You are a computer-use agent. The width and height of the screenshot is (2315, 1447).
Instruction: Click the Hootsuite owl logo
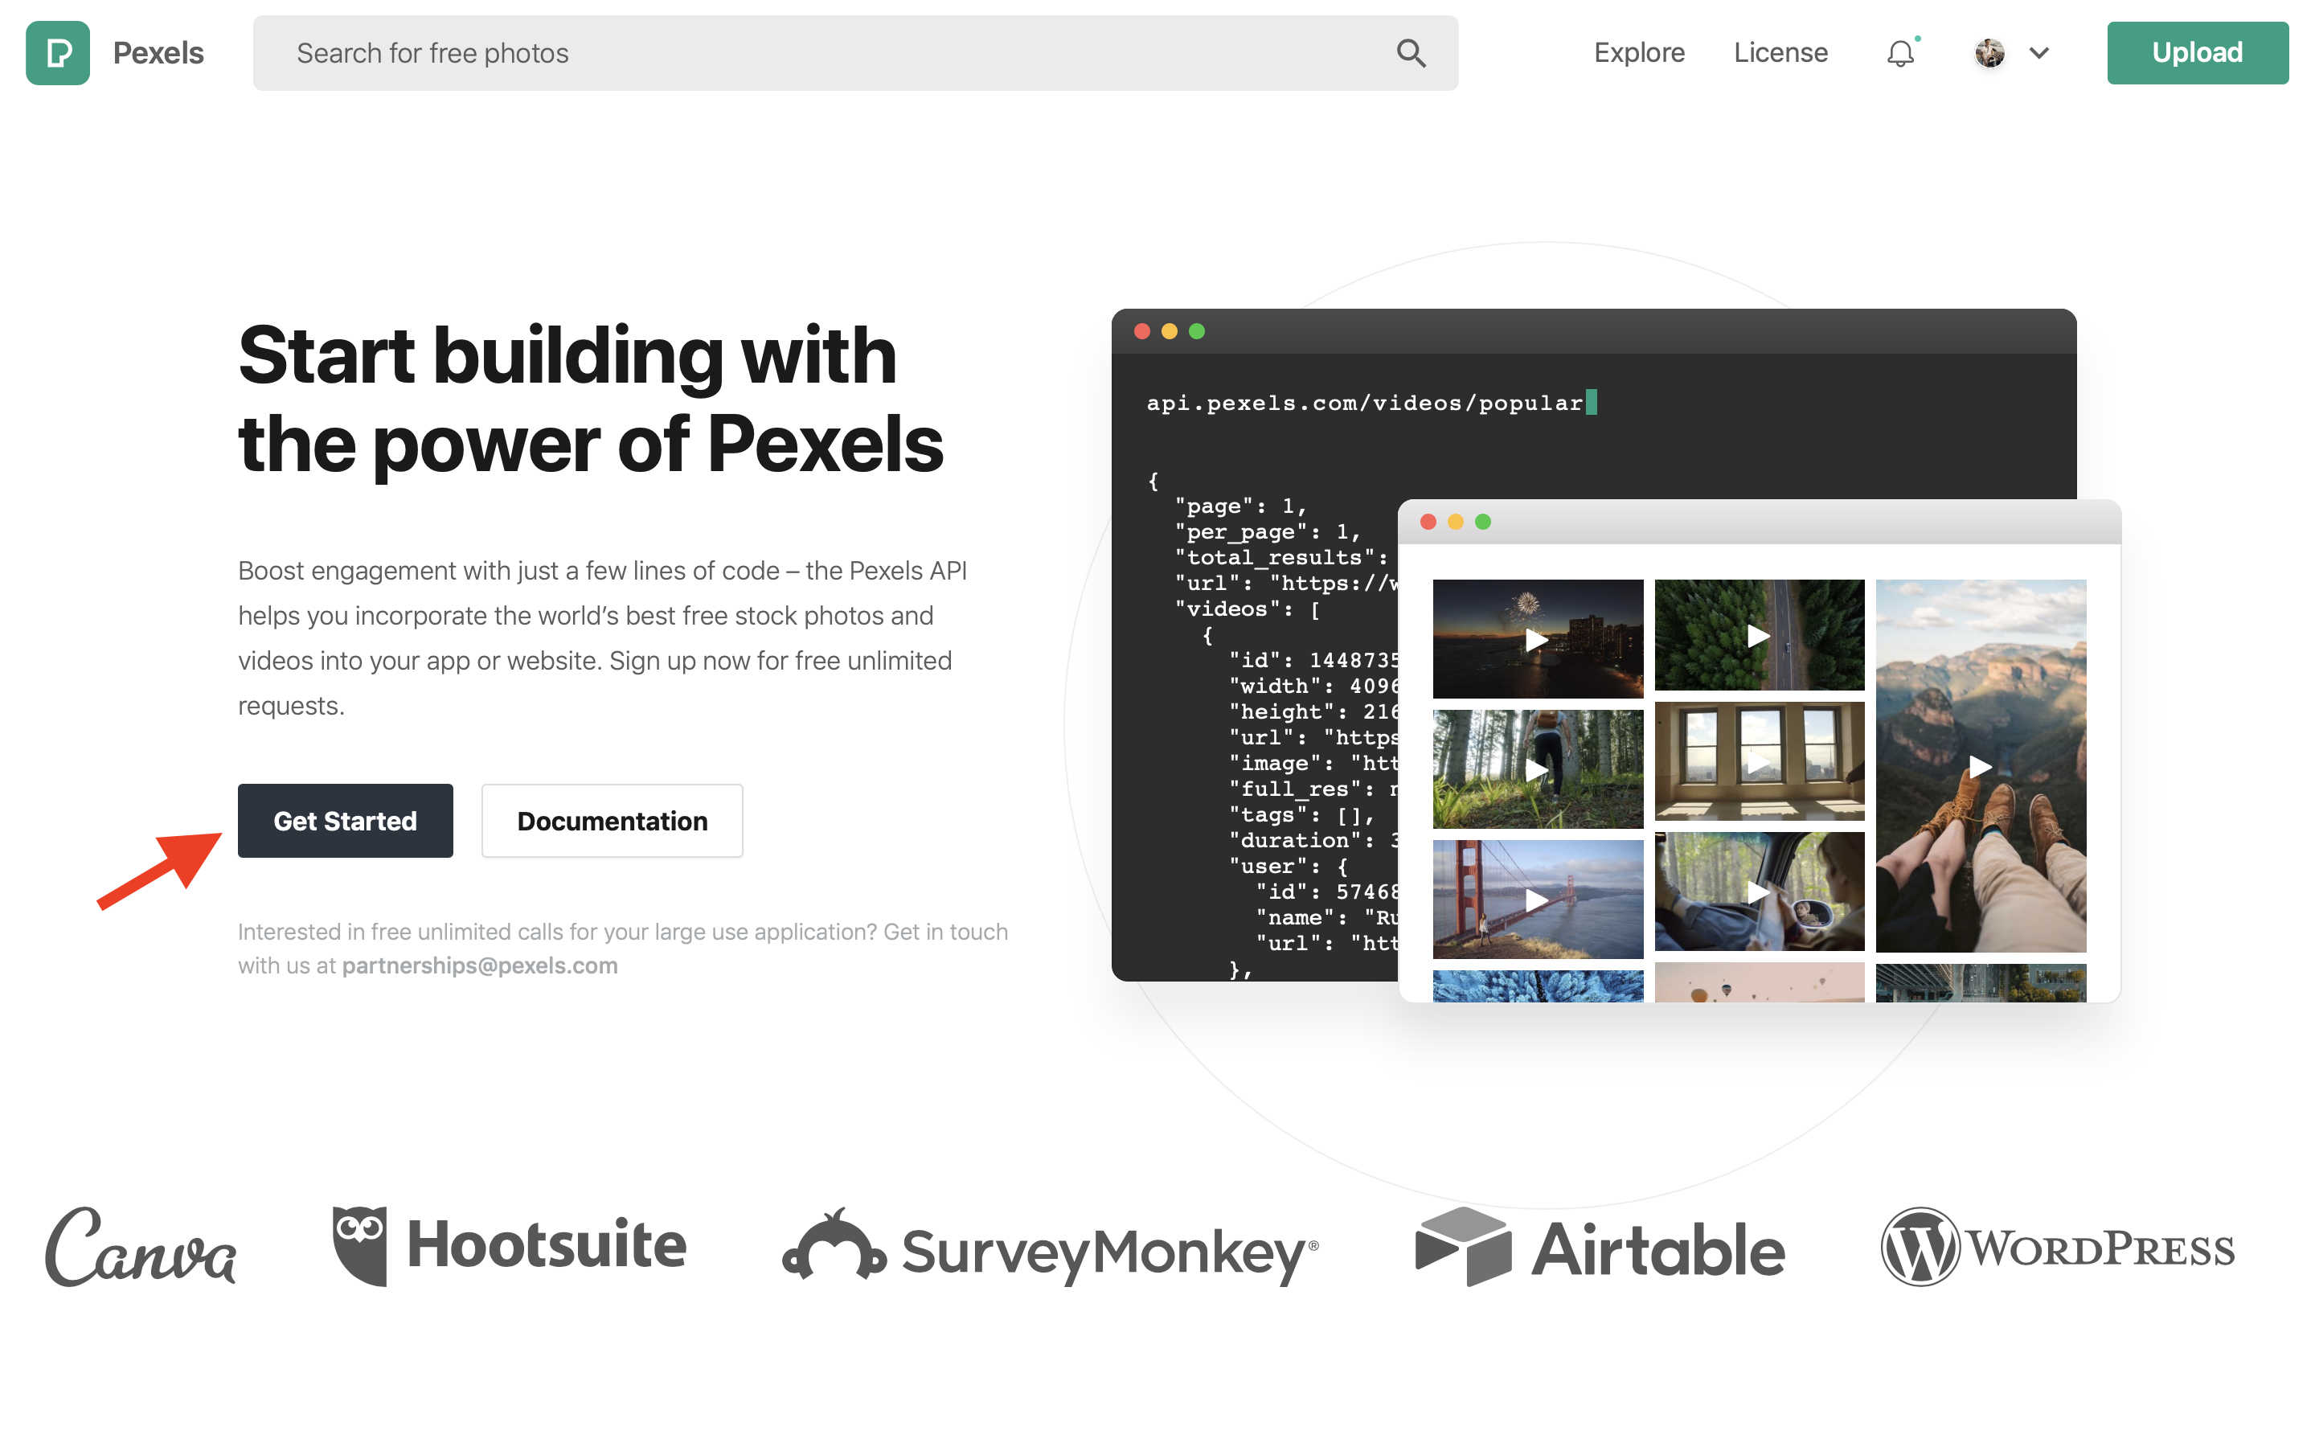tap(359, 1244)
